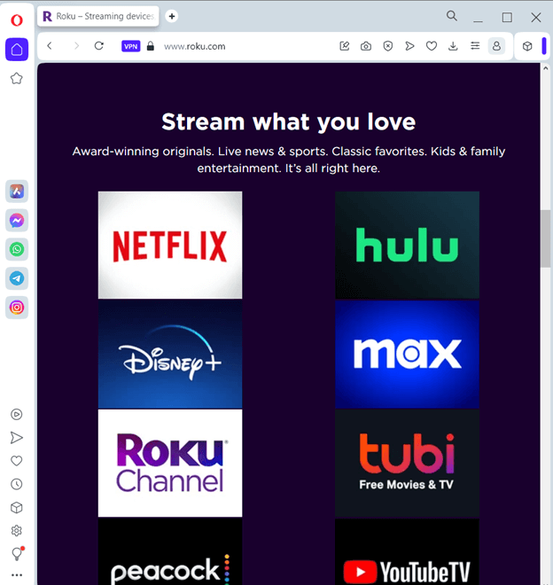Open the Tubi Free Movies & TV tile
Viewport: 553px width, 585px height.
coord(407,463)
